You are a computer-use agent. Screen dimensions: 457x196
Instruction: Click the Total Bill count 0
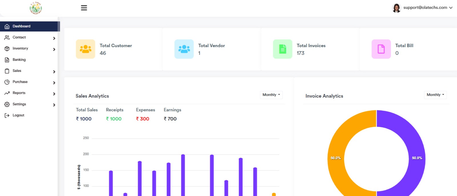click(x=397, y=53)
